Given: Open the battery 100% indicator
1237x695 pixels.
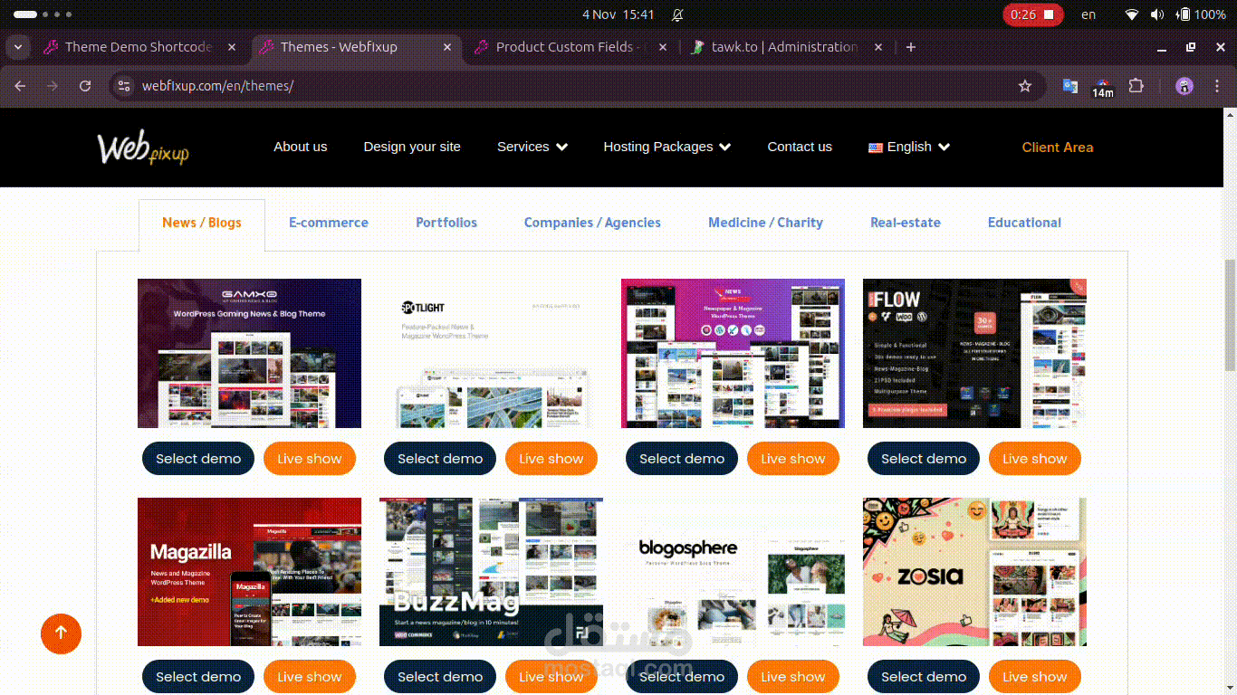Looking at the screenshot, I should (x=1201, y=14).
